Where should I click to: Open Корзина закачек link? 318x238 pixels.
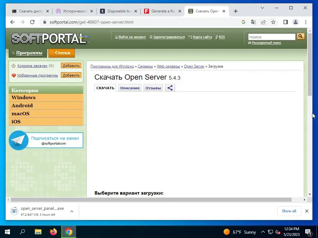(32, 66)
